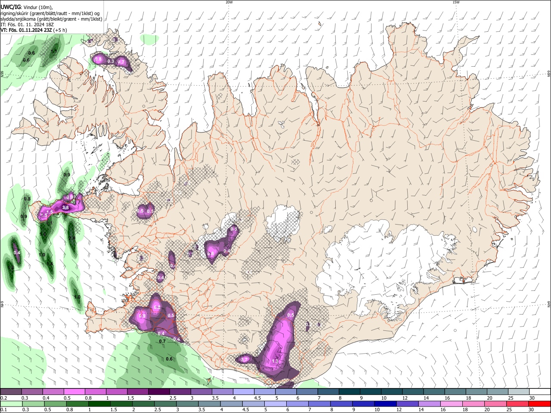Click the dark teal 8–9 snow legend swatch
Viewport: 551px width, 413px height.
349,392
